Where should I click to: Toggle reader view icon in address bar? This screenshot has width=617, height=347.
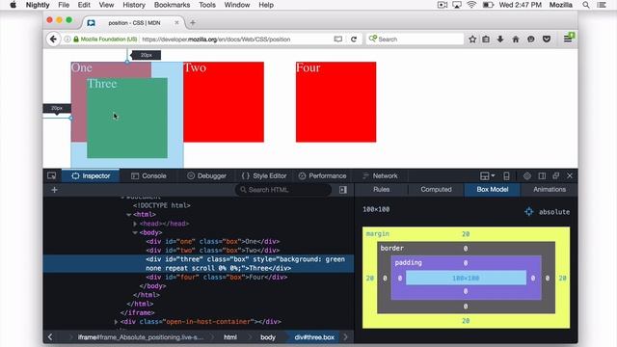(x=338, y=39)
